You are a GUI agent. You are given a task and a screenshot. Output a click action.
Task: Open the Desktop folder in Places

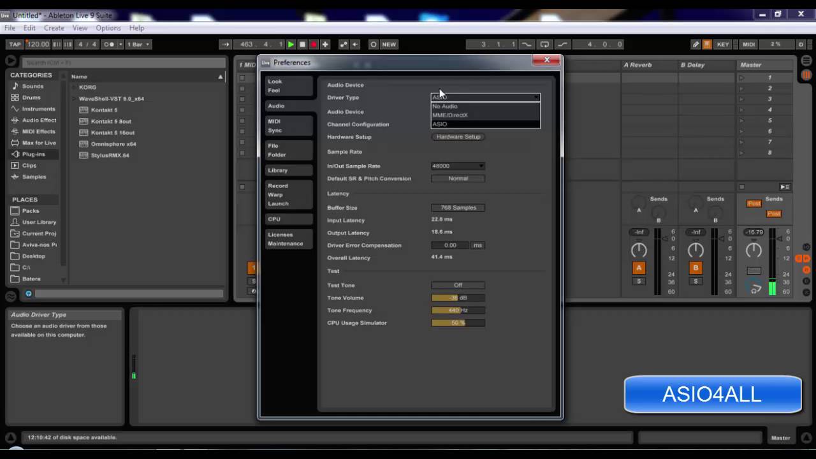(33, 256)
